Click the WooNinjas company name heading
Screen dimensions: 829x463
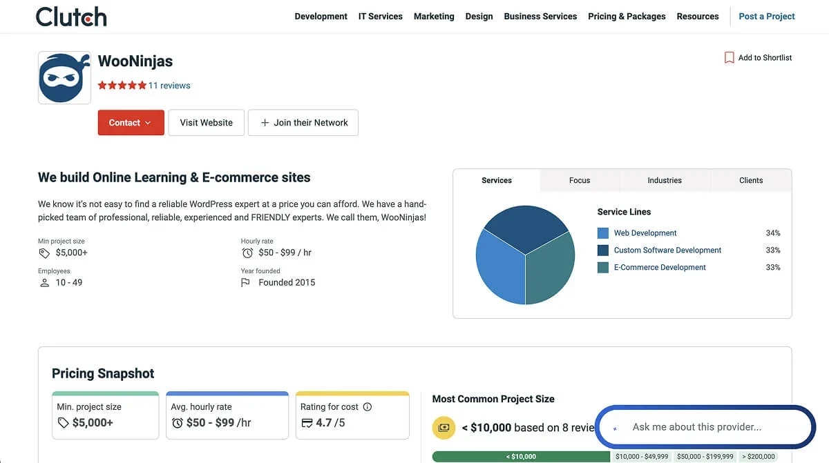pyautogui.click(x=135, y=61)
